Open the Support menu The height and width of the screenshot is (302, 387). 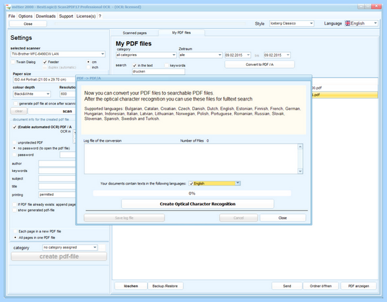point(66,16)
